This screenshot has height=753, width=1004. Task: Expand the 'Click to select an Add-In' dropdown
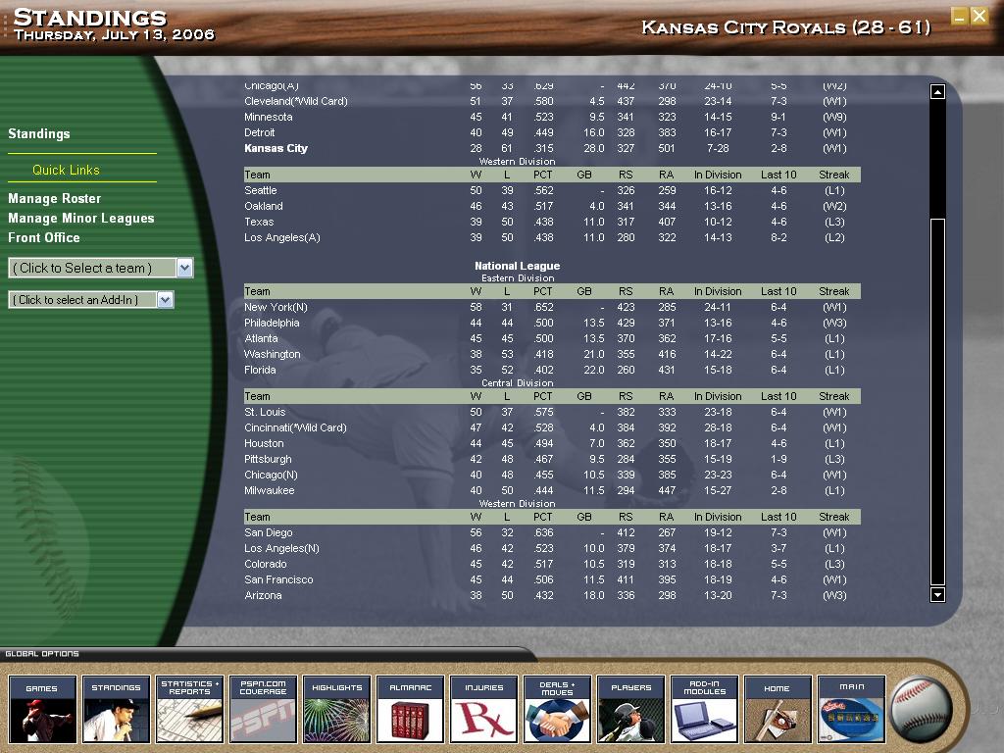click(165, 300)
